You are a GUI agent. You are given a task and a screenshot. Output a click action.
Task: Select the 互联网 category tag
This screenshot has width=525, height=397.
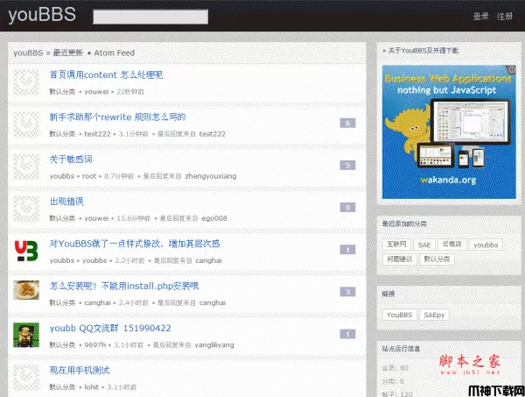(397, 245)
